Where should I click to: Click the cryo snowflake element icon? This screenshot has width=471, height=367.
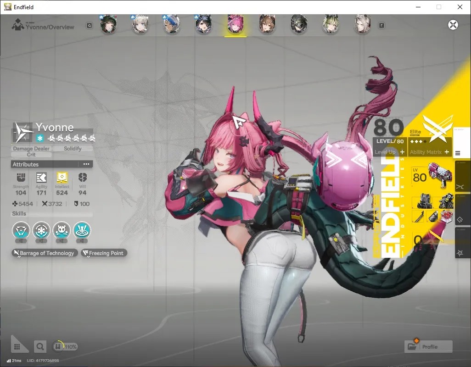click(x=40, y=138)
